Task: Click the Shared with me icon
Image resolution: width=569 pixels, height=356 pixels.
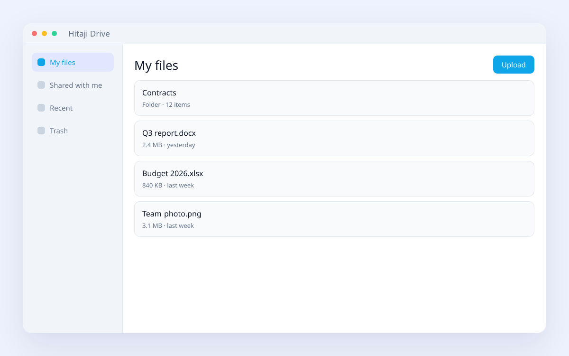Action: coord(41,85)
